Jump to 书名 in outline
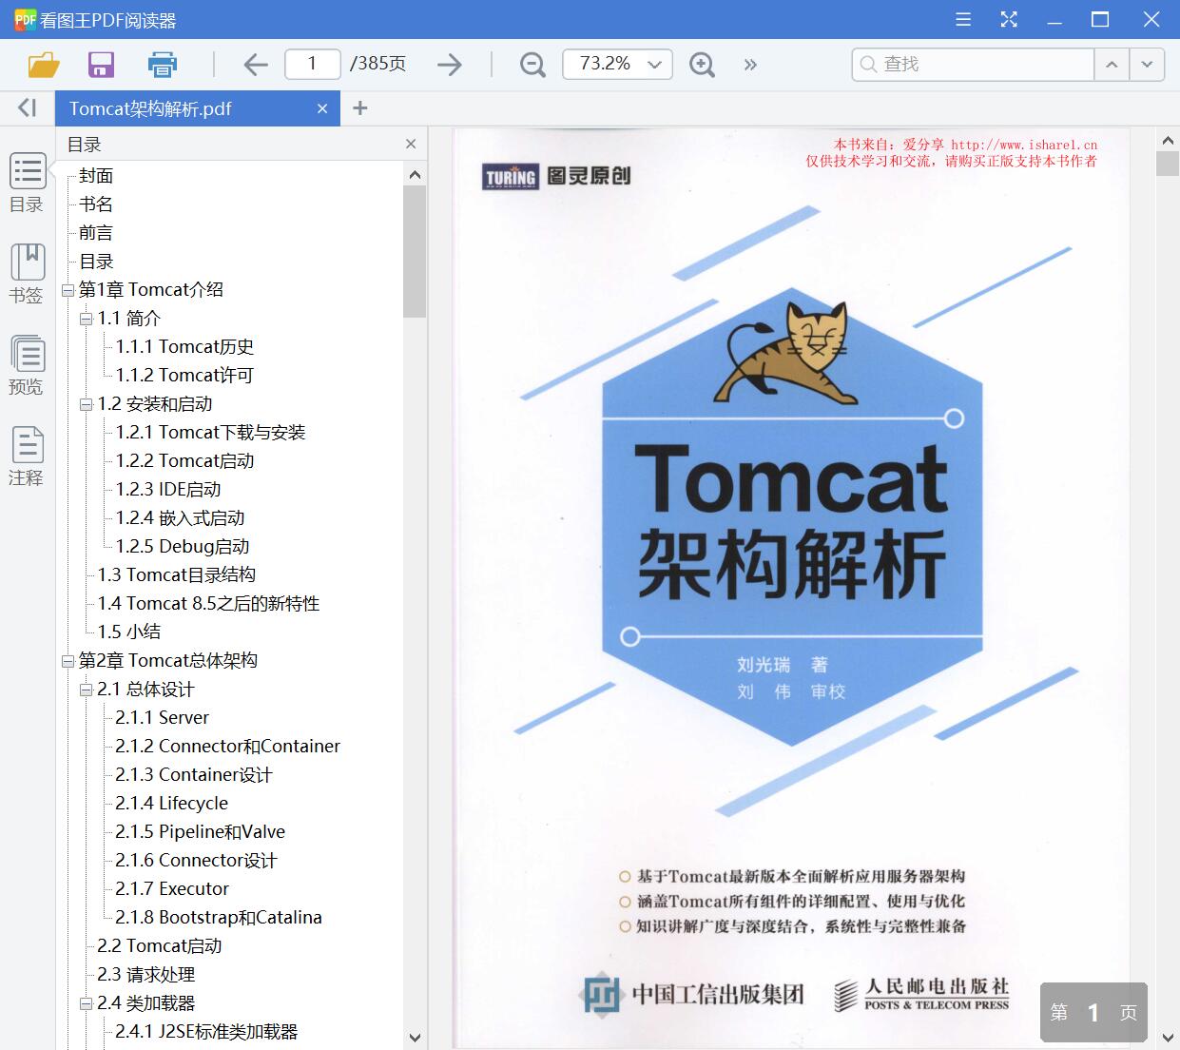 click(x=96, y=204)
